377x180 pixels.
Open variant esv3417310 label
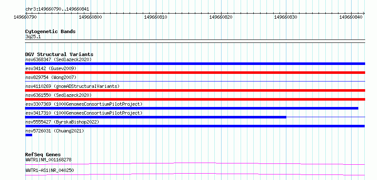(84, 113)
